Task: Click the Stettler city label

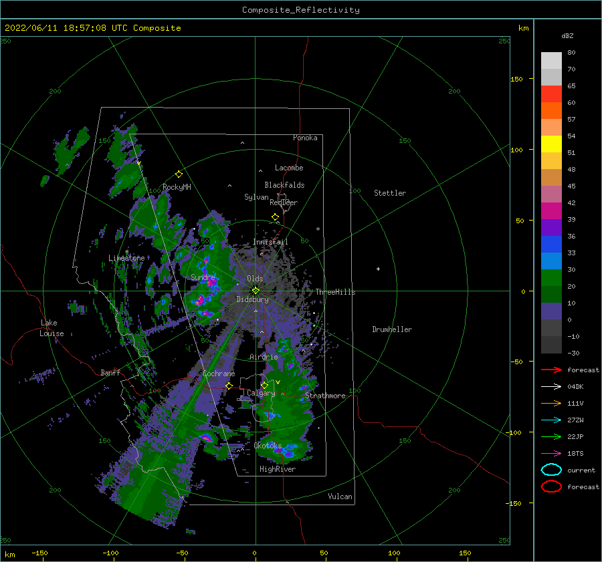Action: tap(390, 193)
